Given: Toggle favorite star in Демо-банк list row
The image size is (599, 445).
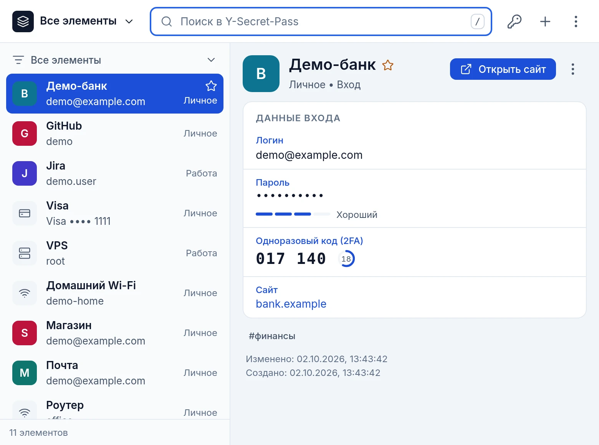Looking at the screenshot, I should coord(211,86).
